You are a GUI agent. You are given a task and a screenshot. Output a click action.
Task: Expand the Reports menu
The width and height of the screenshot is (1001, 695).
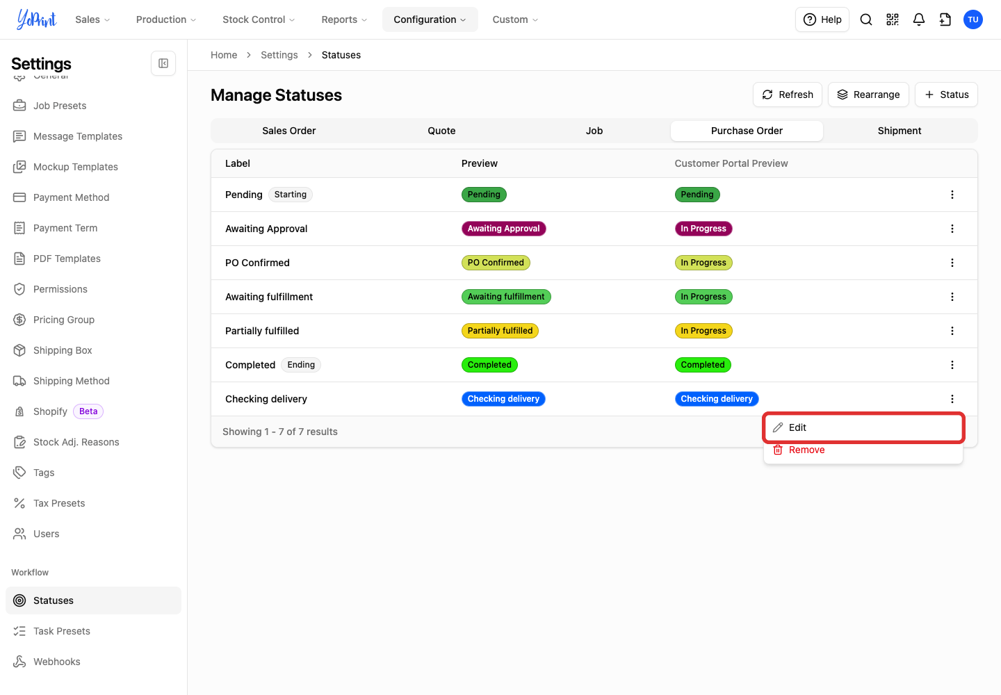coord(344,19)
